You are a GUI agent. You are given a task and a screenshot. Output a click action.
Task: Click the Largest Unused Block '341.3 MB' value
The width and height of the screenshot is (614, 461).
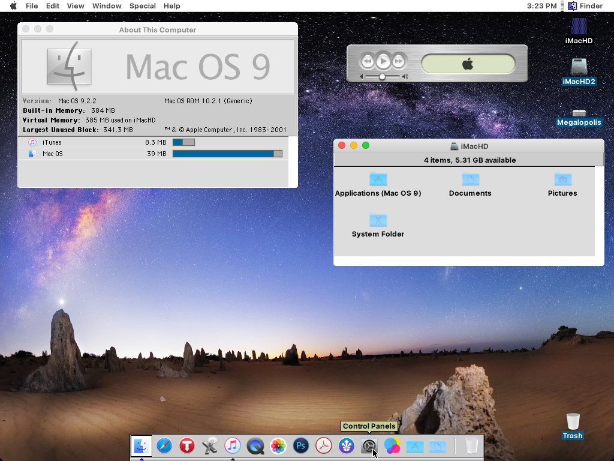118,130
